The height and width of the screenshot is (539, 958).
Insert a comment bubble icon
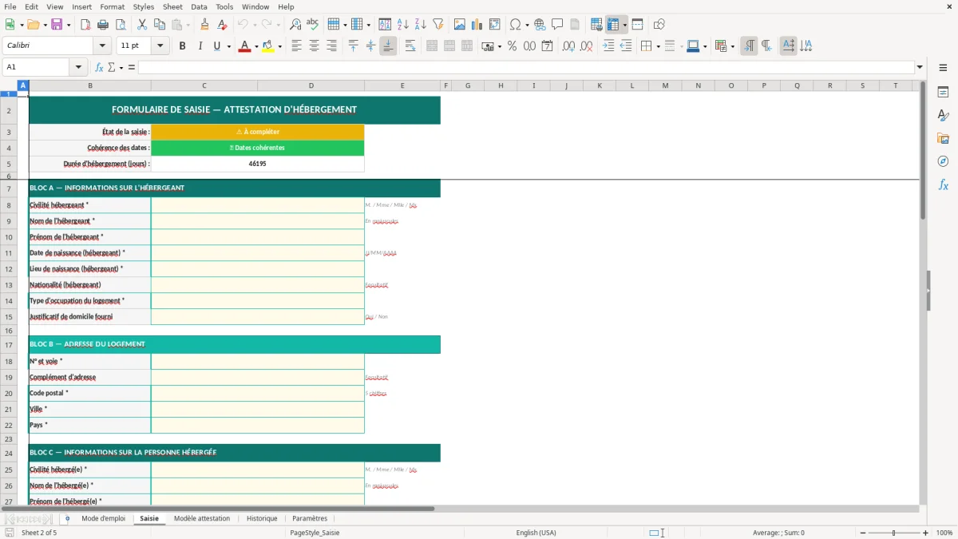[557, 25]
